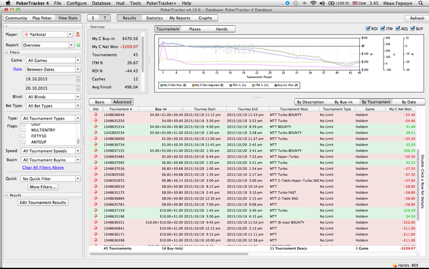The height and width of the screenshot is (269, 429).
Task: Open the Play Poker section
Action: [x=42, y=18]
